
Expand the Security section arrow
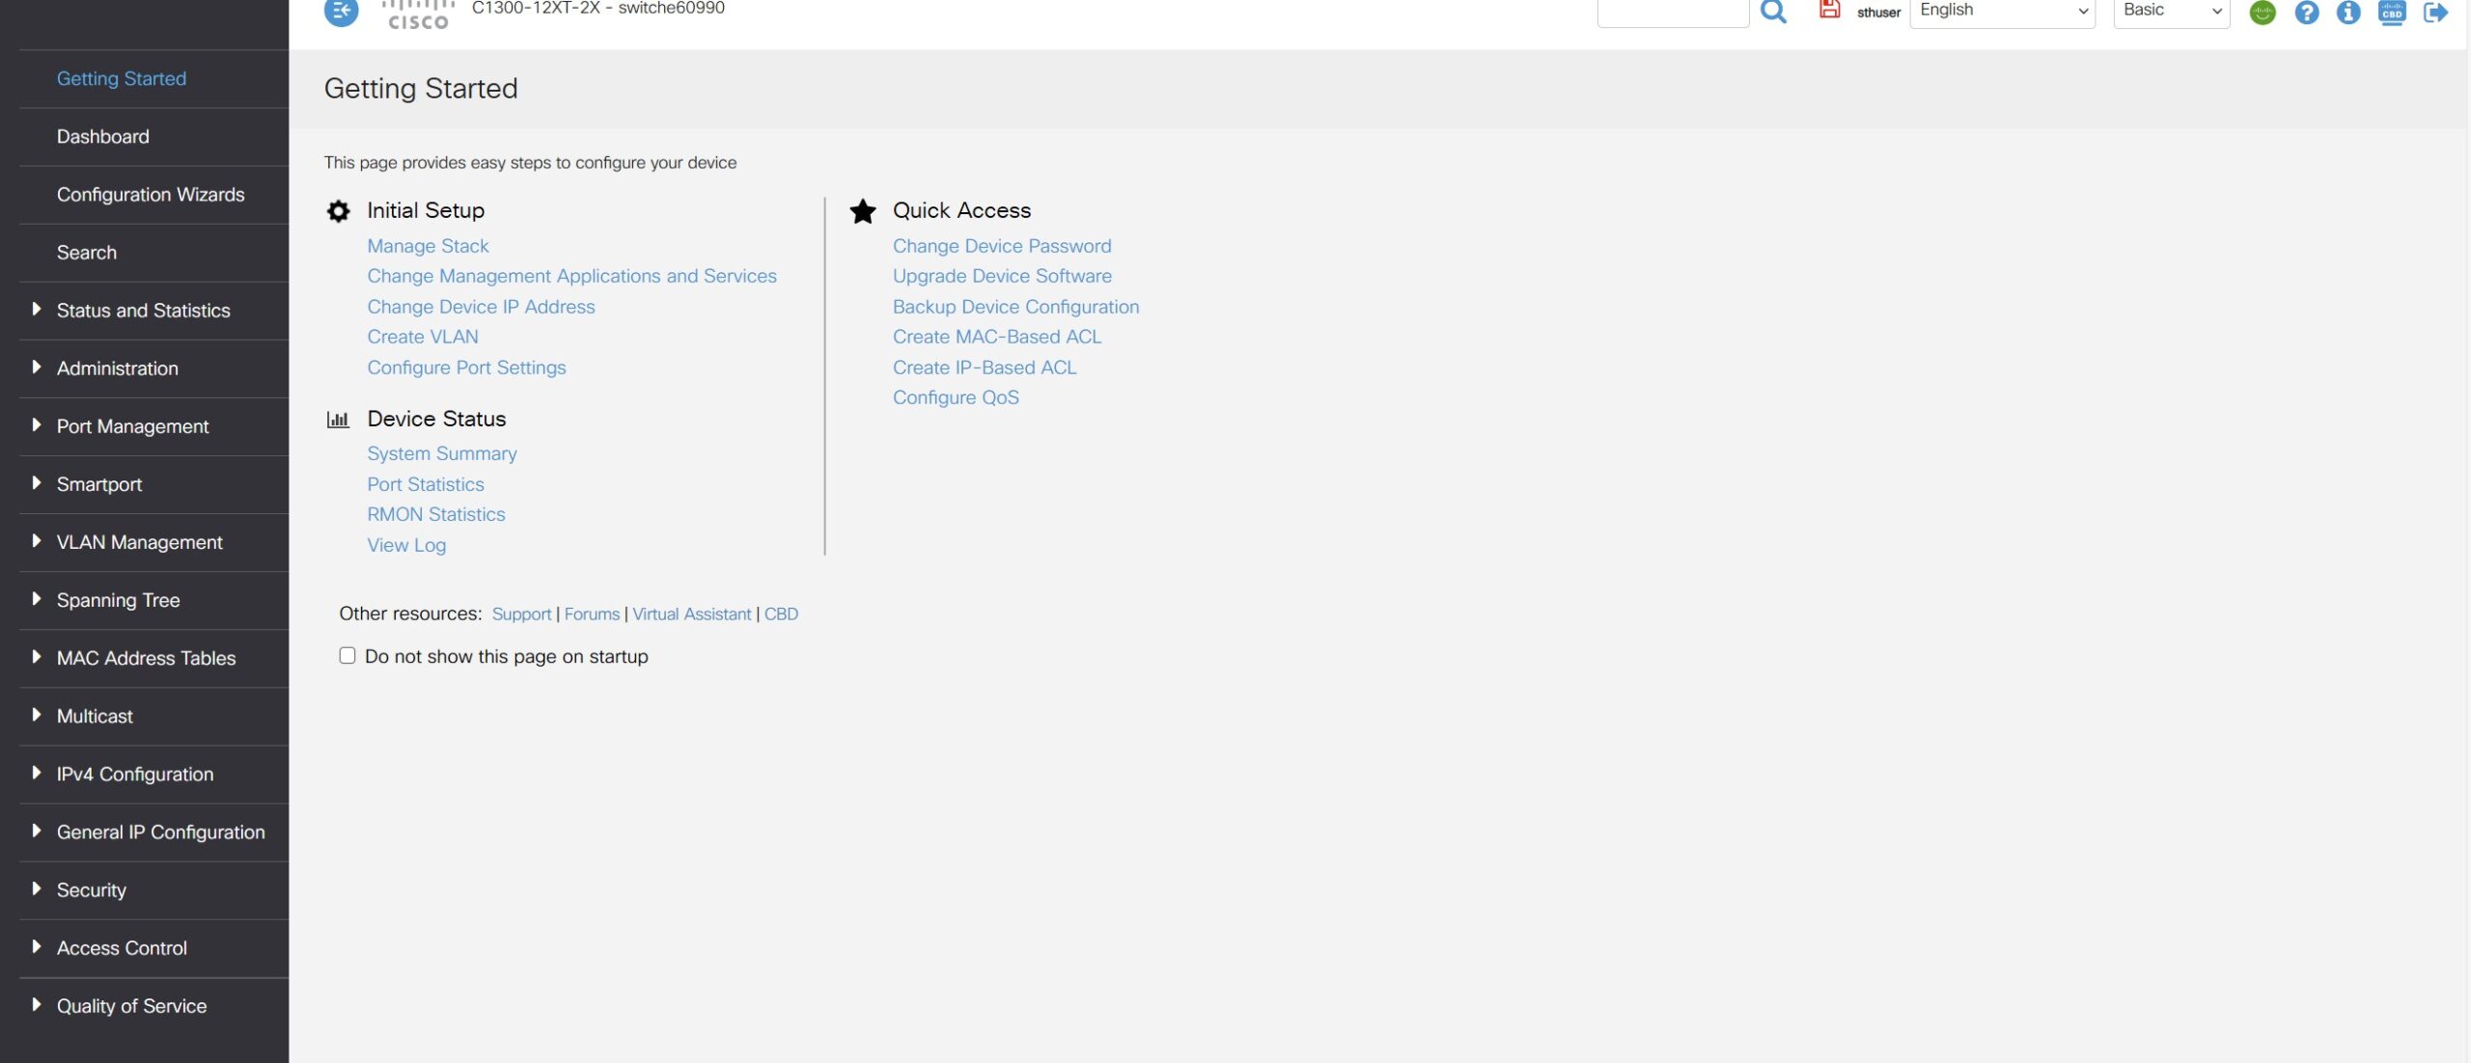[37, 889]
